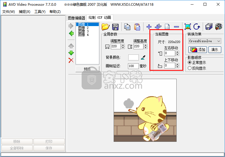Increase 调整高度 value with up spinner
The image size is (225, 157).
pos(145,45)
